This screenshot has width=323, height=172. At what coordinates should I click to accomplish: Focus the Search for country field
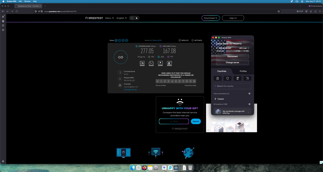(x=232, y=86)
